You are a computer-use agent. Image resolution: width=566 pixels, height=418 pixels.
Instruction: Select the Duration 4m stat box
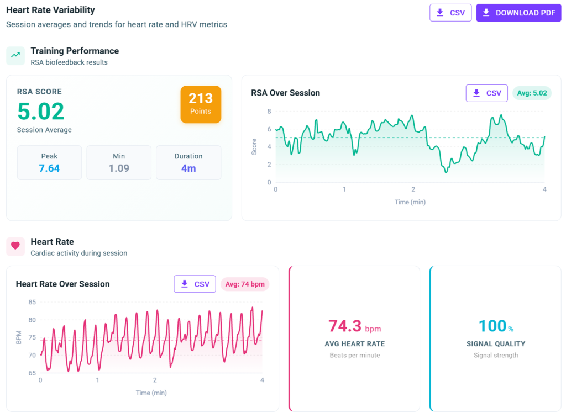188,163
